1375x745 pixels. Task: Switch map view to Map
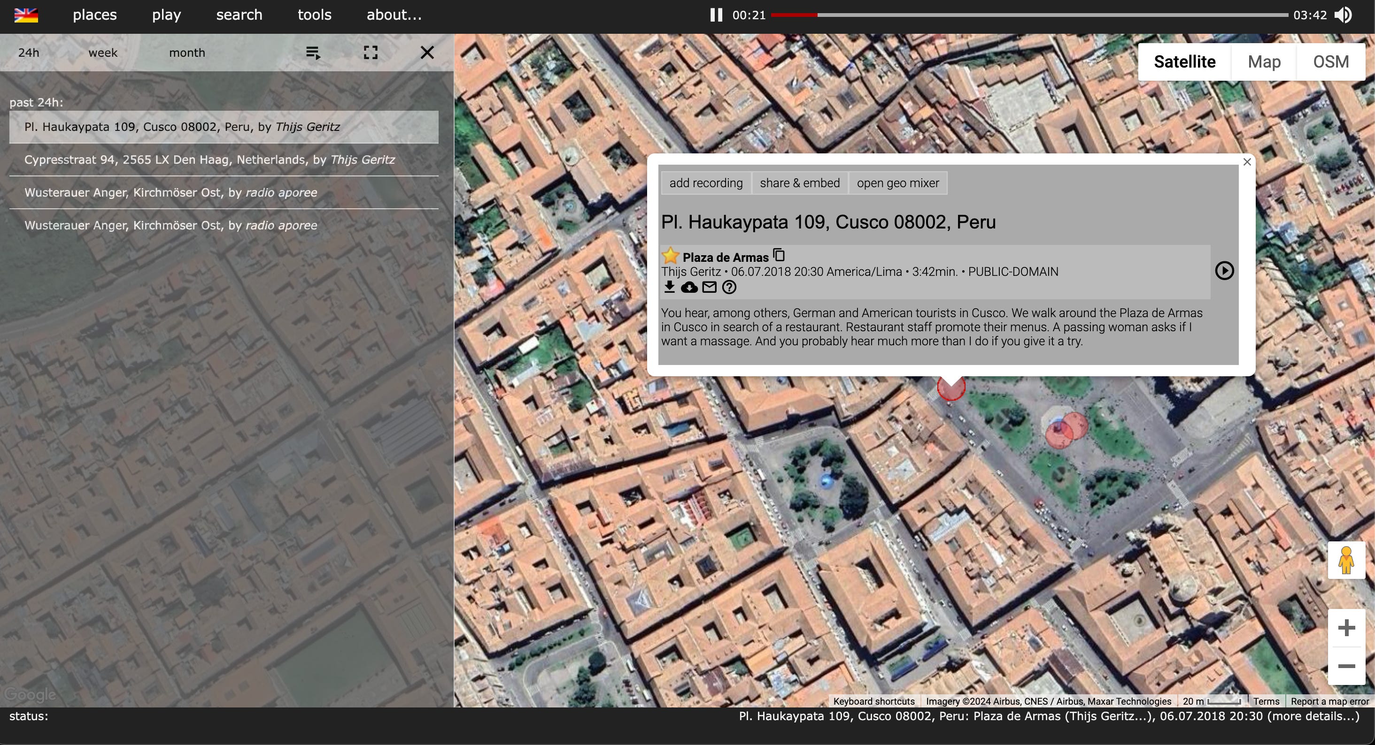(1264, 62)
